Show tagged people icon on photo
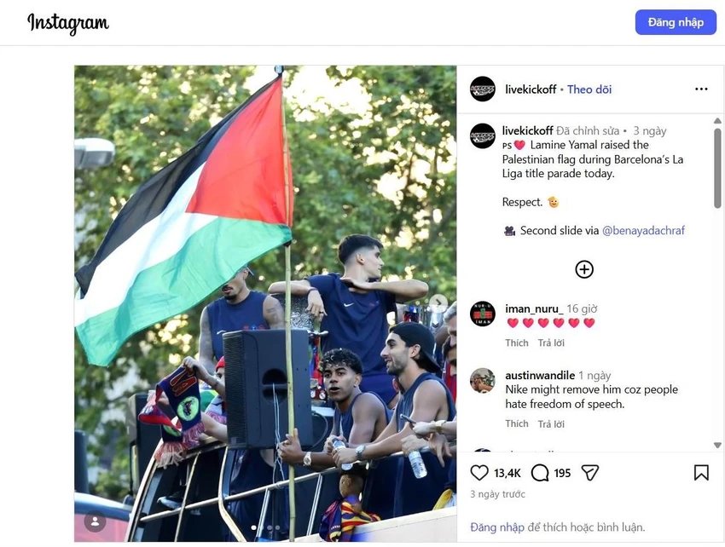Viewport: 725px width, 547px height. coord(96,521)
